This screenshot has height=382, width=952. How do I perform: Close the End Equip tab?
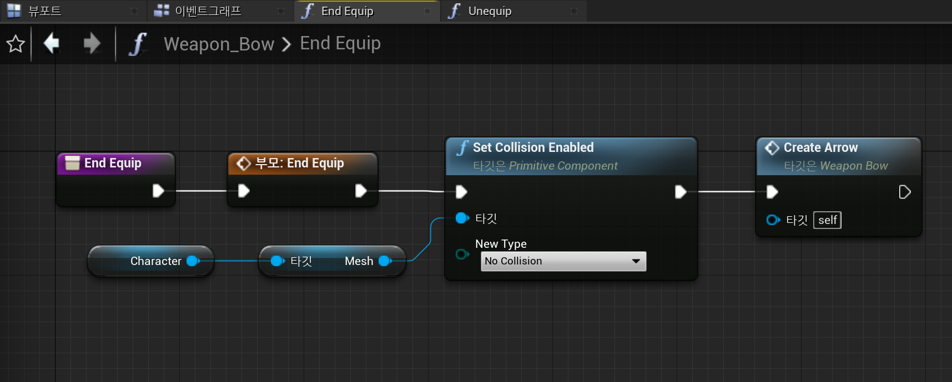click(x=427, y=11)
